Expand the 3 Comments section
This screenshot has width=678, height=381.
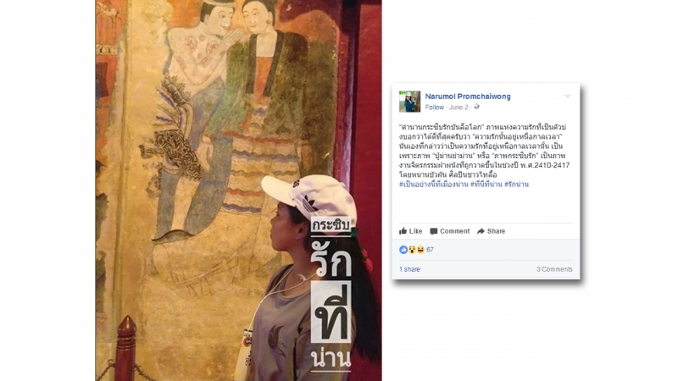click(554, 269)
